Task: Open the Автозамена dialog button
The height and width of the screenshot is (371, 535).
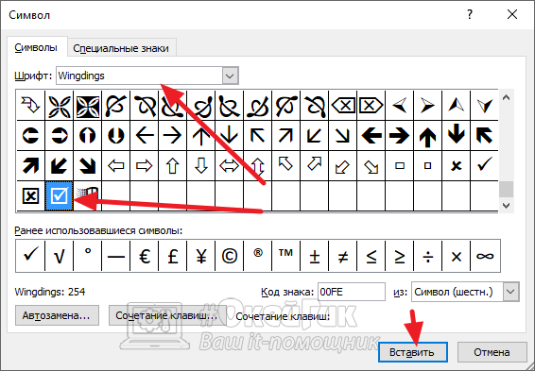Action: tap(57, 315)
